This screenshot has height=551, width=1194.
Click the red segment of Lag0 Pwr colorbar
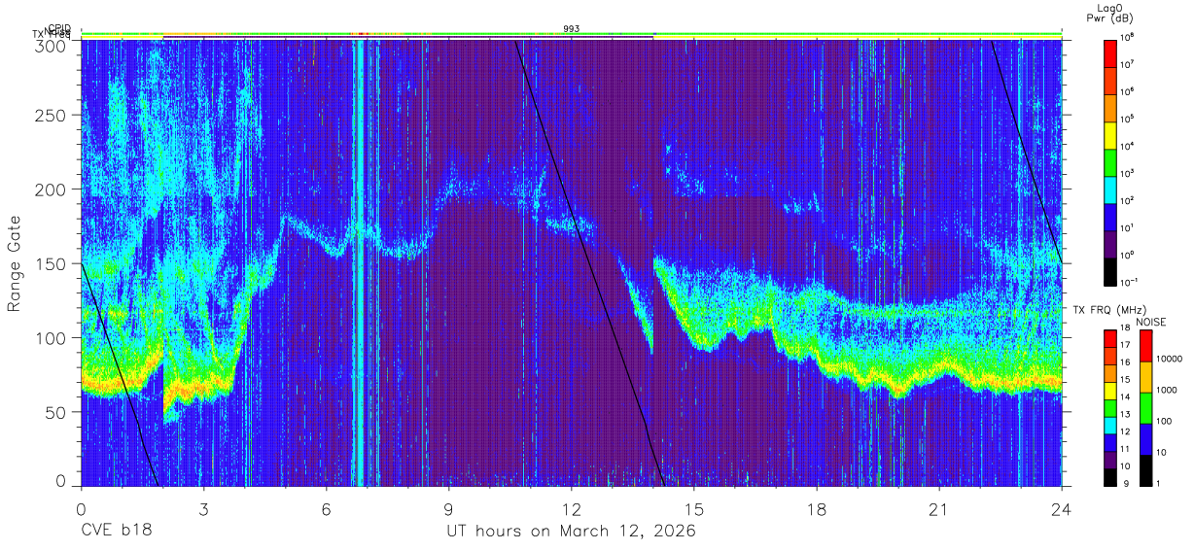tap(1110, 52)
